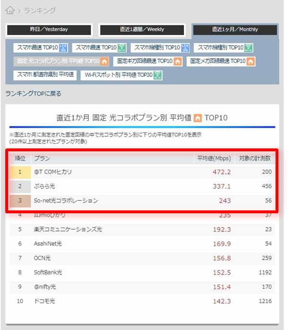Select So-net光コラボレーション plan row
Viewport: 288px width, 330px height.
[x=142, y=201]
